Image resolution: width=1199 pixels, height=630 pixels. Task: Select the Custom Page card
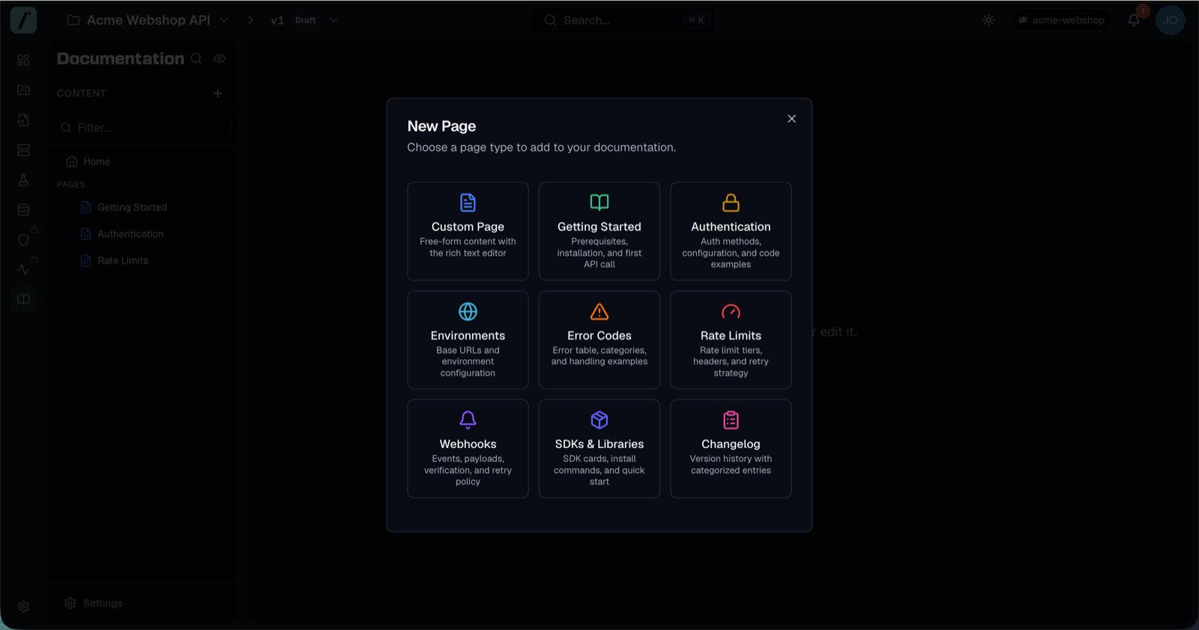click(x=468, y=231)
